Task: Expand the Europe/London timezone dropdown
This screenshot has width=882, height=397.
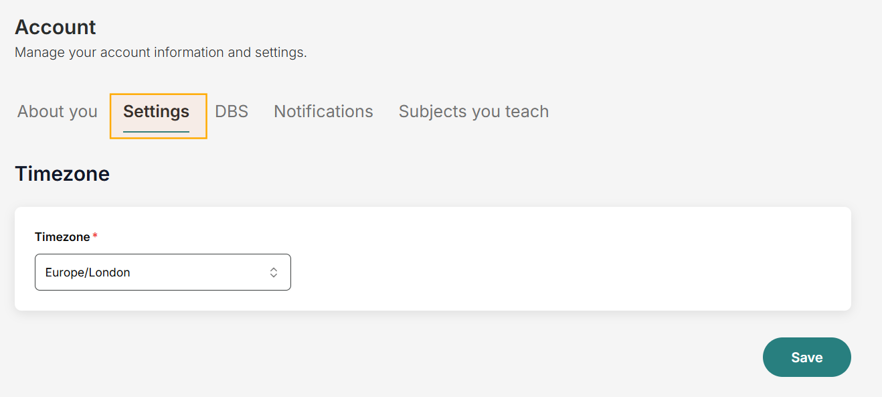Action: click(163, 272)
